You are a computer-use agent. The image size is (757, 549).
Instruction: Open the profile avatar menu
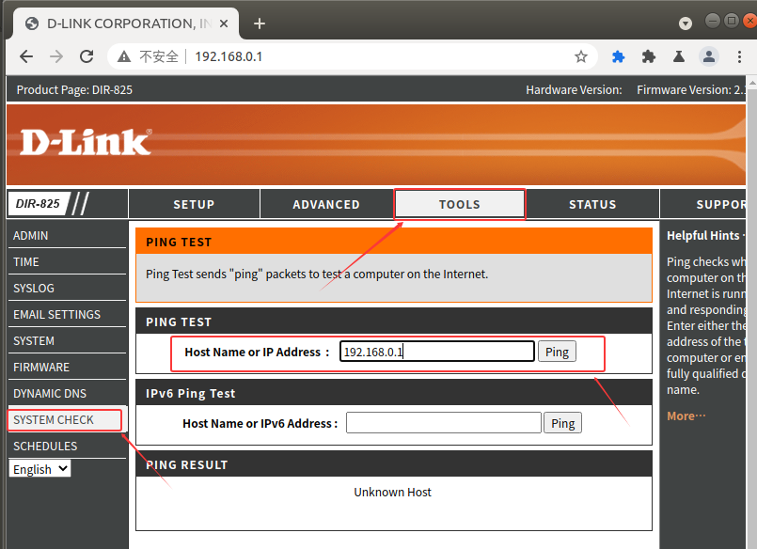(x=709, y=57)
